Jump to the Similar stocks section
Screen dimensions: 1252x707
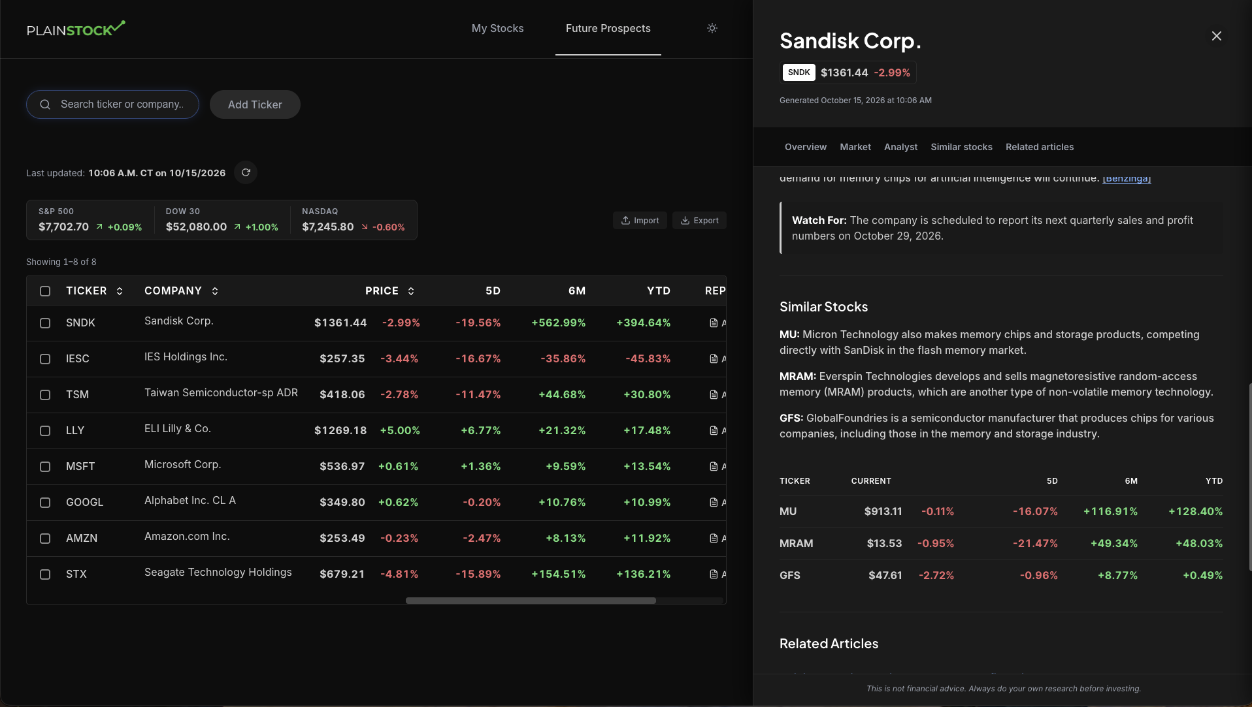[x=961, y=147]
